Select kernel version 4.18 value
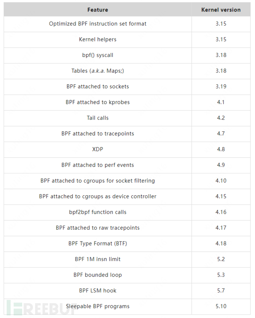Screen dimensions: 255x318 click(x=221, y=244)
